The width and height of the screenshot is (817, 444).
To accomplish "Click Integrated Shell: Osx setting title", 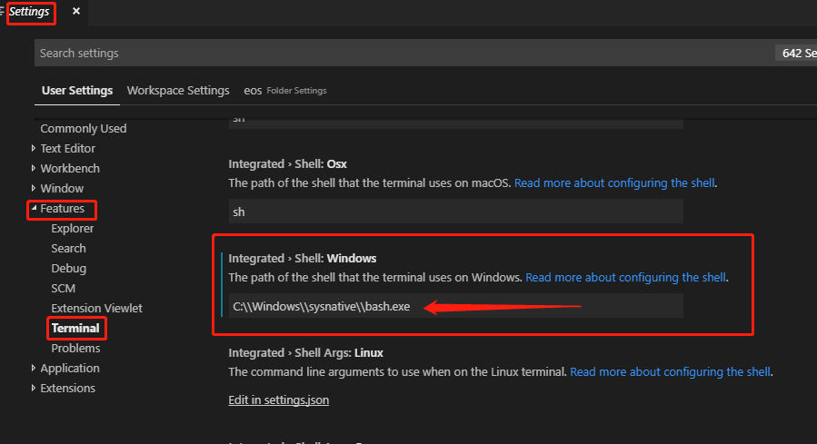I will (287, 164).
